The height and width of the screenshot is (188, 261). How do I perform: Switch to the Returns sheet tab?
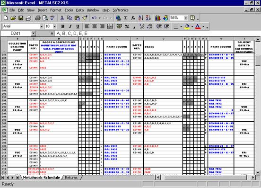71,178
